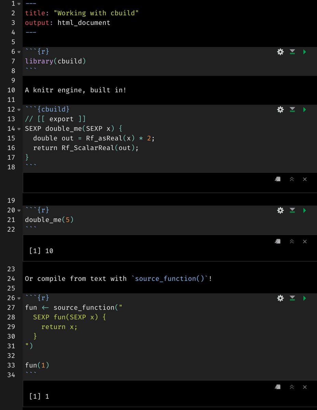
Task: Click the SEXP fun(SEXP x) { line
Action: click(70, 317)
